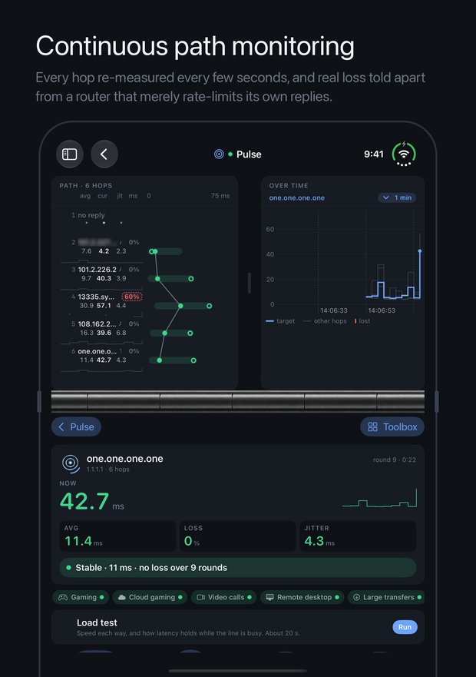476x677 pixels.
Task: Click the AVG 11.4 ms tile
Action: [117, 536]
